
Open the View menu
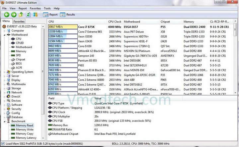13,8
